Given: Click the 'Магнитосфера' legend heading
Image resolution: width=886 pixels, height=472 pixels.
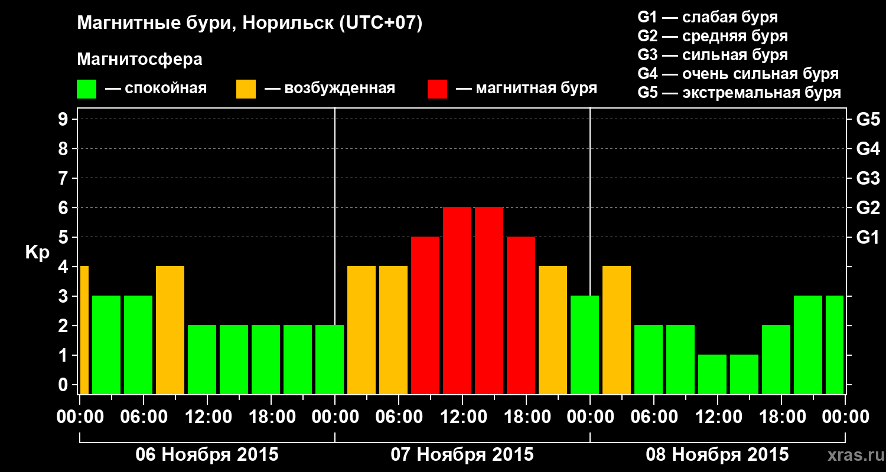Looking at the screenshot, I should [139, 60].
